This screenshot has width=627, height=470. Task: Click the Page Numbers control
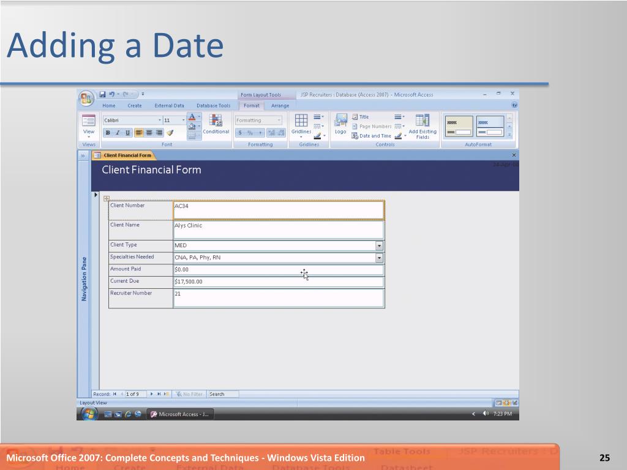[x=372, y=126]
